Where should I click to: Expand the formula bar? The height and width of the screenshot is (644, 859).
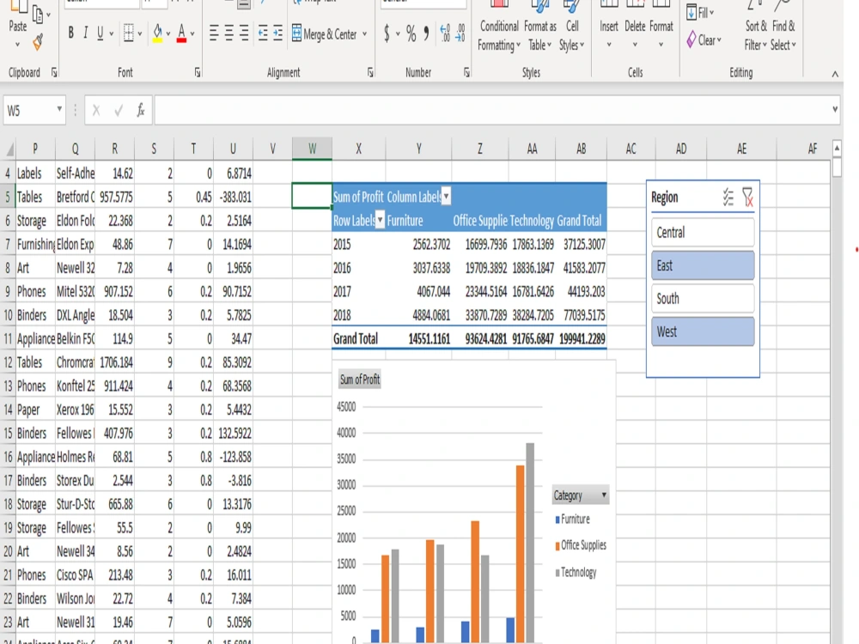pyautogui.click(x=835, y=109)
